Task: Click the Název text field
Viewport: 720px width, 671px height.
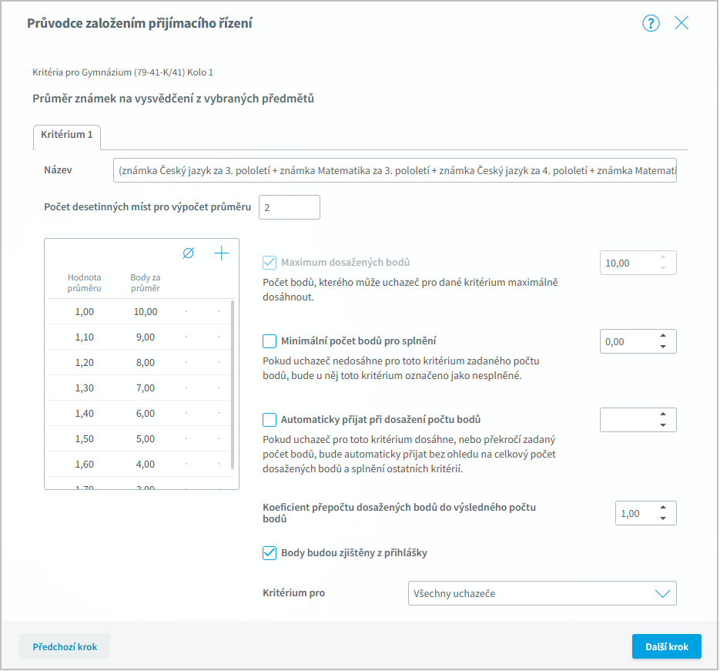Action: click(394, 170)
